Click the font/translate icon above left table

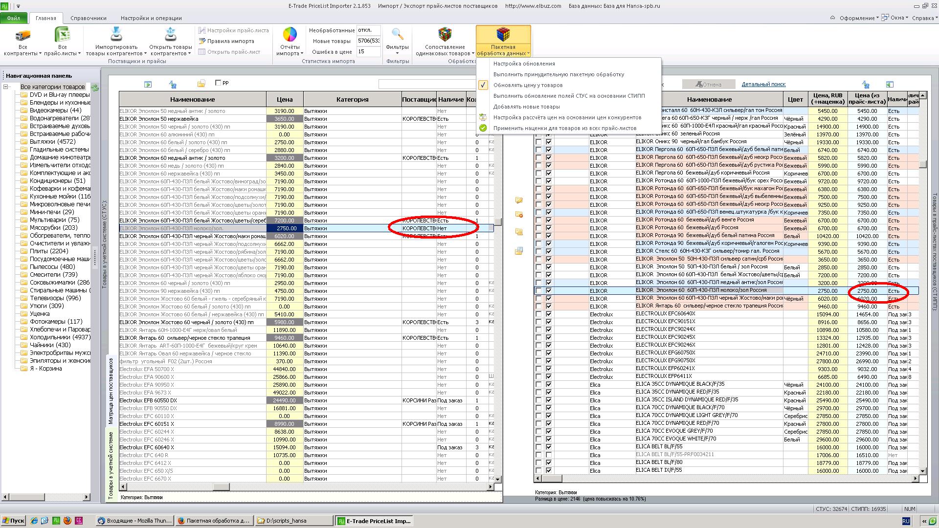173,84
